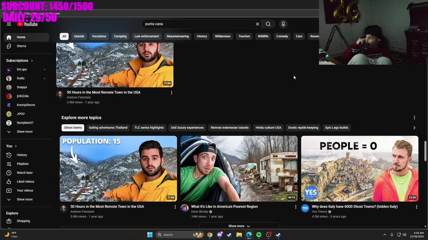This screenshot has height=240, width=428.
Task: Open Liked videos in the sidebar
Action: point(26,182)
